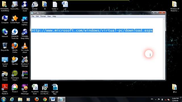This screenshot has width=182, height=102.
Task: Open the Edit menu in Notepad
Action: (x=37, y=16)
